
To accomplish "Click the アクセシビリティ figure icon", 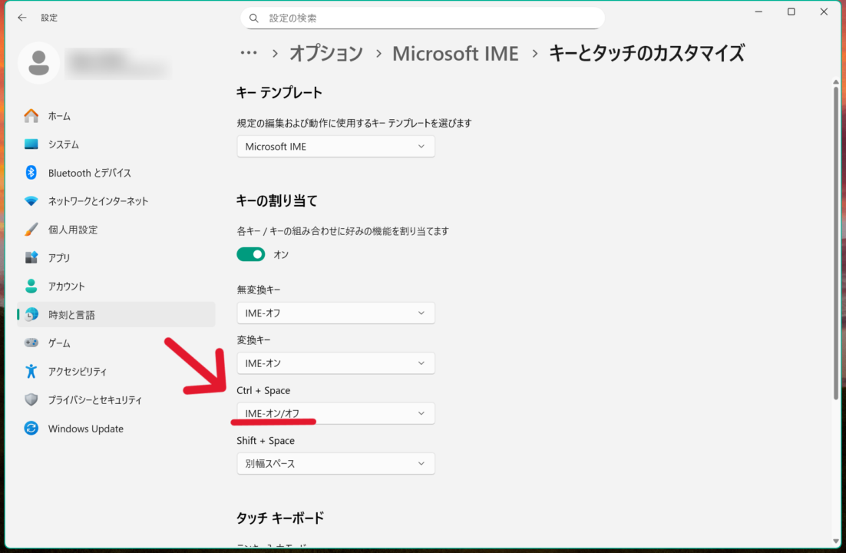I will (31, 371).
